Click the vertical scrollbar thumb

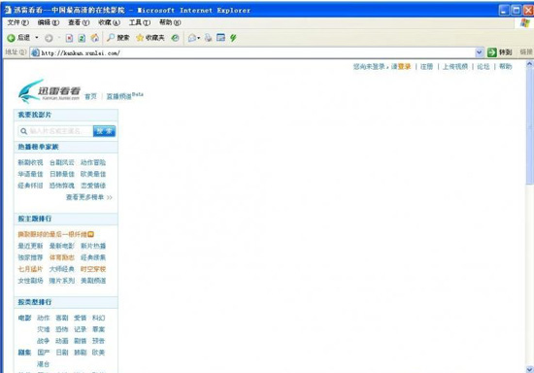point(529,126)
